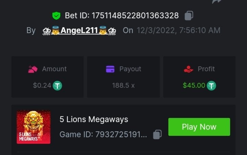247x155 pixels.
Task: Click the $45.00 profit value
Action: [194, 85]
